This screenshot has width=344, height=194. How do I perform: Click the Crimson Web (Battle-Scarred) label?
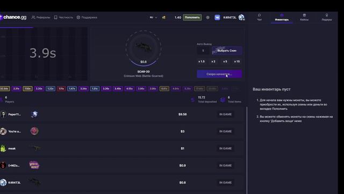(144, 76)
